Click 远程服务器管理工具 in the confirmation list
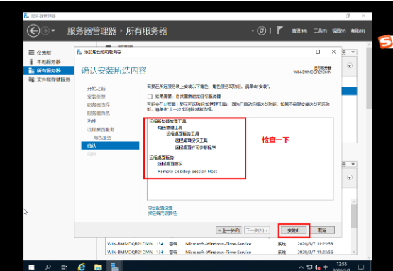The image size is (393, 271). pos(167,121)
